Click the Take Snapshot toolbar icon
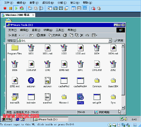 pos(30,8)
